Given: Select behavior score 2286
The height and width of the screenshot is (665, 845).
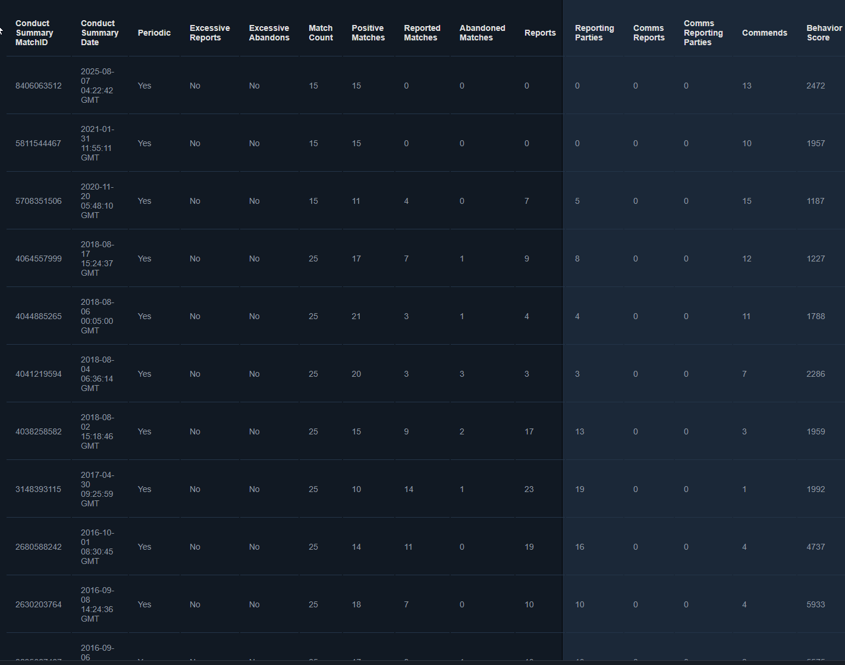Looking at the screenshot, I should click(x=816, y=374).
